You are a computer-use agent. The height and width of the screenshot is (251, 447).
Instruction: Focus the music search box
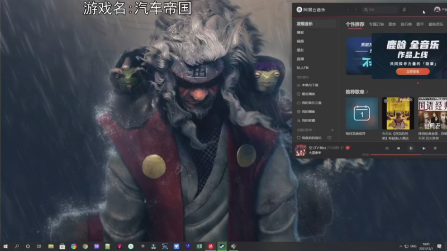381,10
